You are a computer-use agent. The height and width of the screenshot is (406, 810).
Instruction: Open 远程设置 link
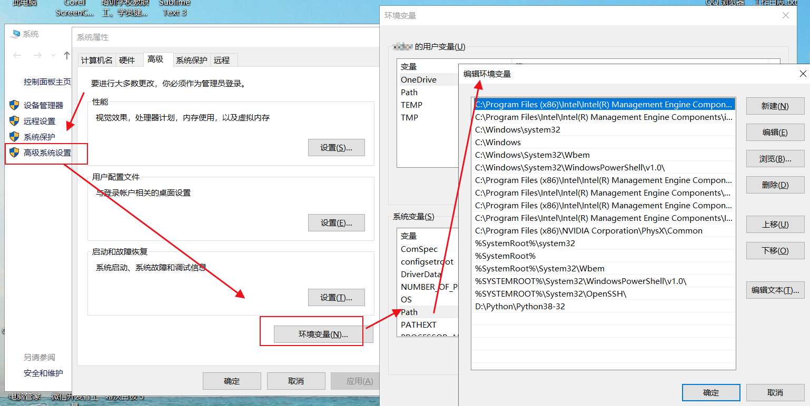(x=39, y=121)
